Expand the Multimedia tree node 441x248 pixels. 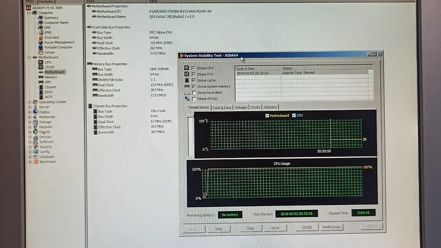point(30,117)
